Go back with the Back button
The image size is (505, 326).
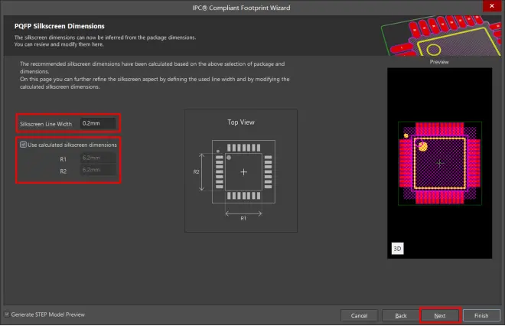[401, 316]
